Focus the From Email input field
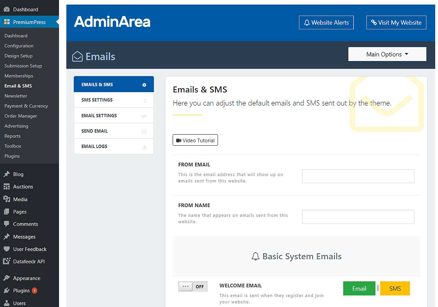 (x=358, y=176)
